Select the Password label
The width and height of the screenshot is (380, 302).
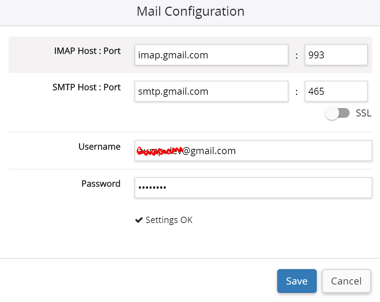click(x=101, y=184)
